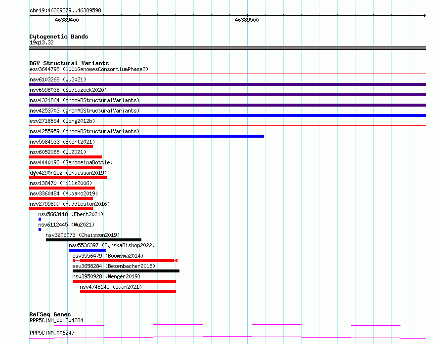Click the 19q13.32 band label

coord(42,42)
